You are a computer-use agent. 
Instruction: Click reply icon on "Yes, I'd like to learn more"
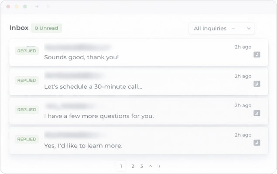click(x=257, y=142)
